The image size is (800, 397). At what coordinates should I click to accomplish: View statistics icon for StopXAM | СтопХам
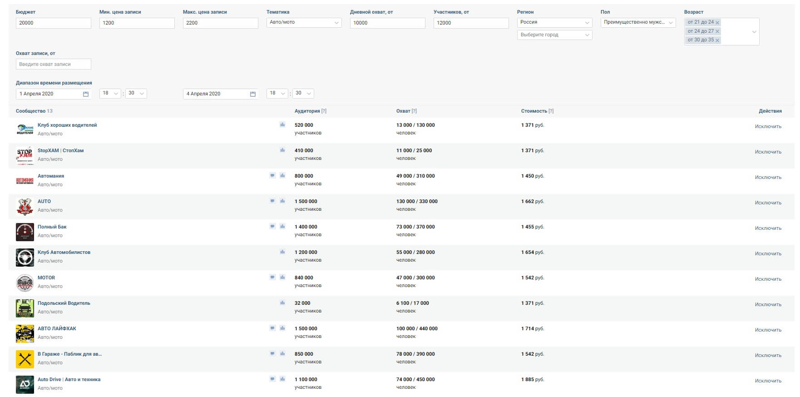[282, 150]
